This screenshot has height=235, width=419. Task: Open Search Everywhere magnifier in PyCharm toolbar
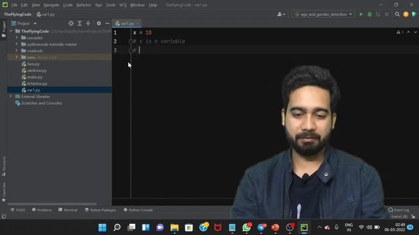[397, 14]
